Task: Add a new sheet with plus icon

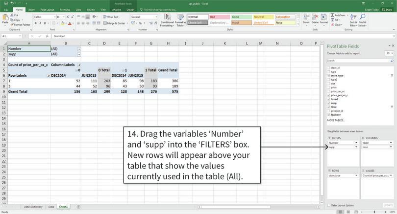Action: [x=78, y=207]
